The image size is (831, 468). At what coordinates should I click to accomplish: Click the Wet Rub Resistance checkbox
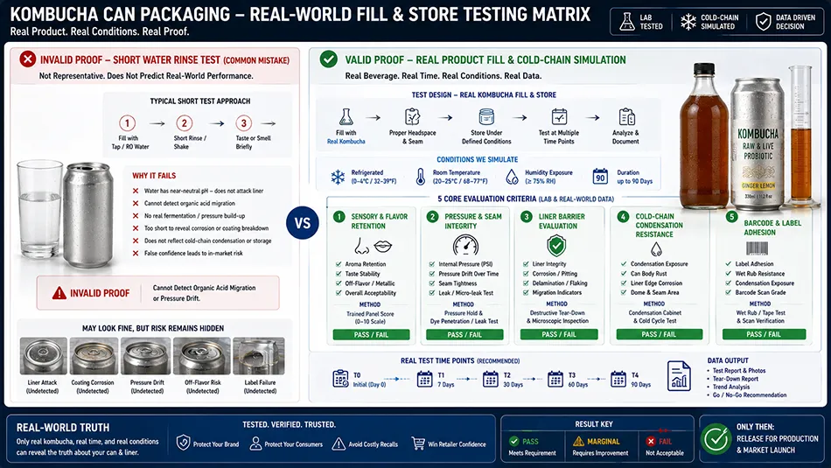point(728,274)
